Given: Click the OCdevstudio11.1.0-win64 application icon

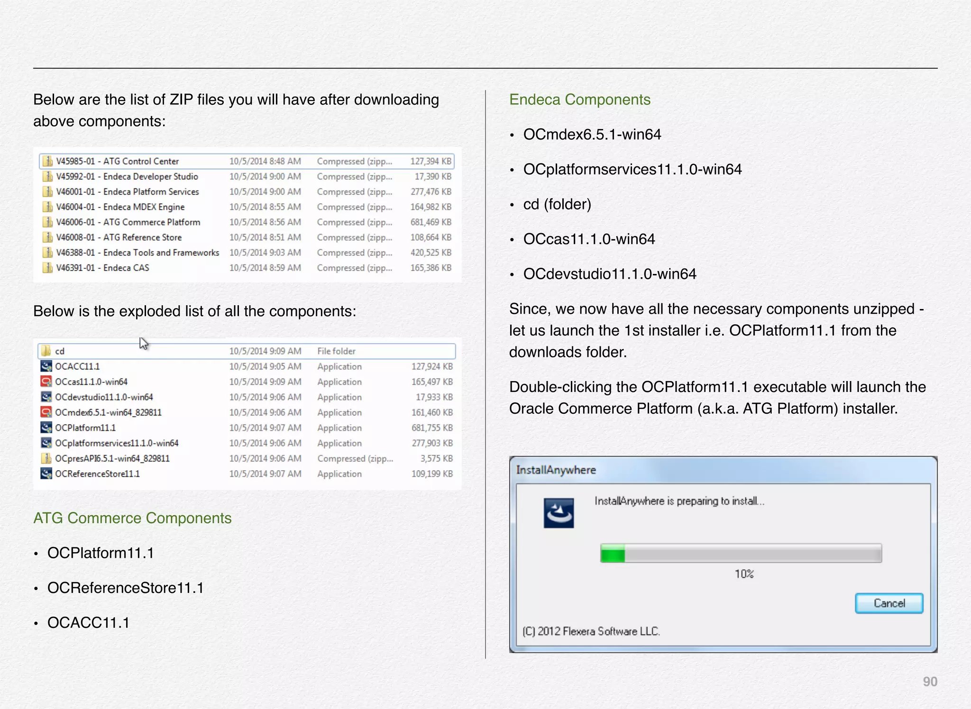Looking at the screenshot, I should click(46, 397).
